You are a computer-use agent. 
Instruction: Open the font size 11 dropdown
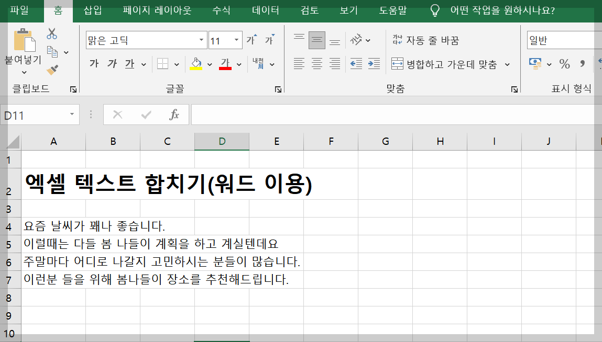(x=235, y=39)
